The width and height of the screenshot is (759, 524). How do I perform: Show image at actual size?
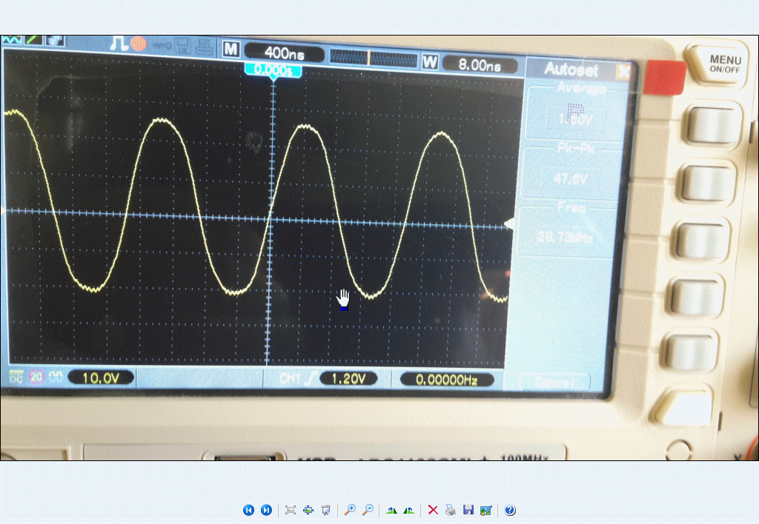308,510
